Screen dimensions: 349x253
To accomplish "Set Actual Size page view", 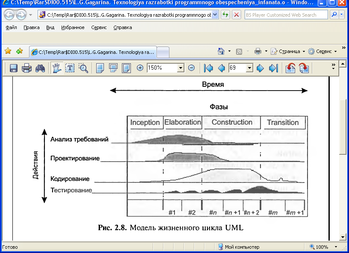I will pos(100,68).
